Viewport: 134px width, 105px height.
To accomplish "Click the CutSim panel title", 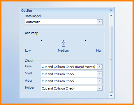I will (27, 10).
